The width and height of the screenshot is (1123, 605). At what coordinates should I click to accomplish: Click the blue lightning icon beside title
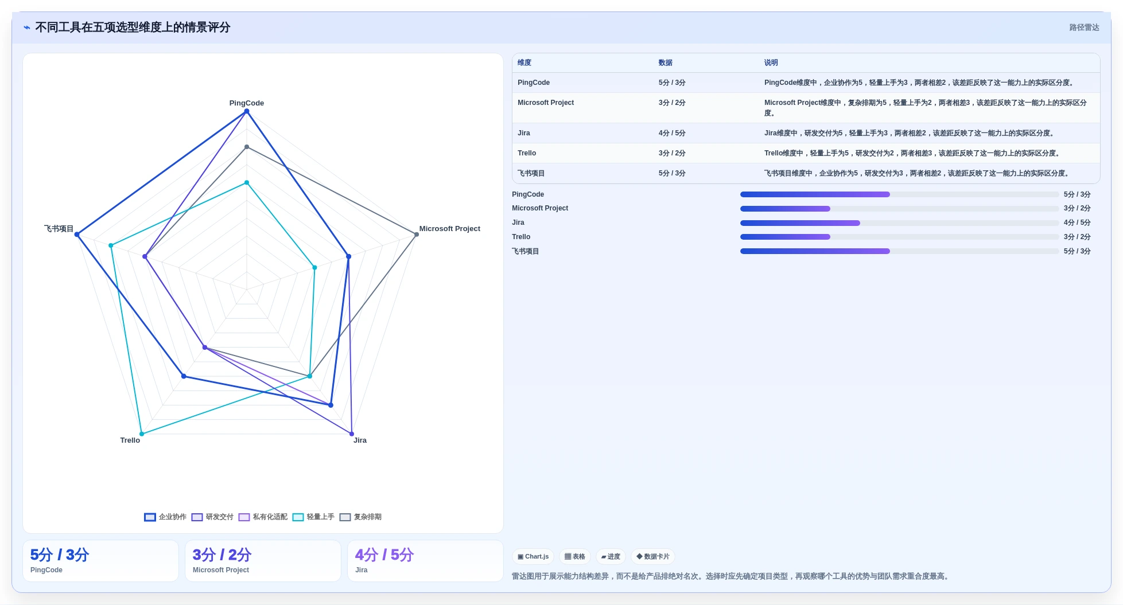pos(26,28)
